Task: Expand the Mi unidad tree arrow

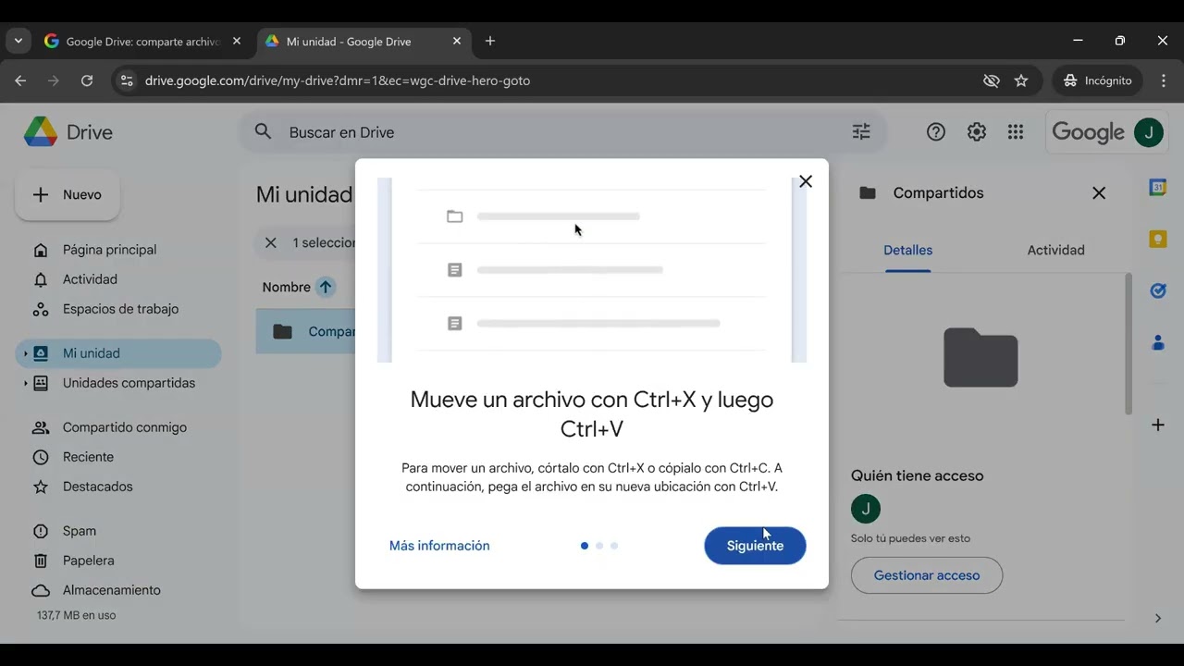Action: click(x=25, y=353)
